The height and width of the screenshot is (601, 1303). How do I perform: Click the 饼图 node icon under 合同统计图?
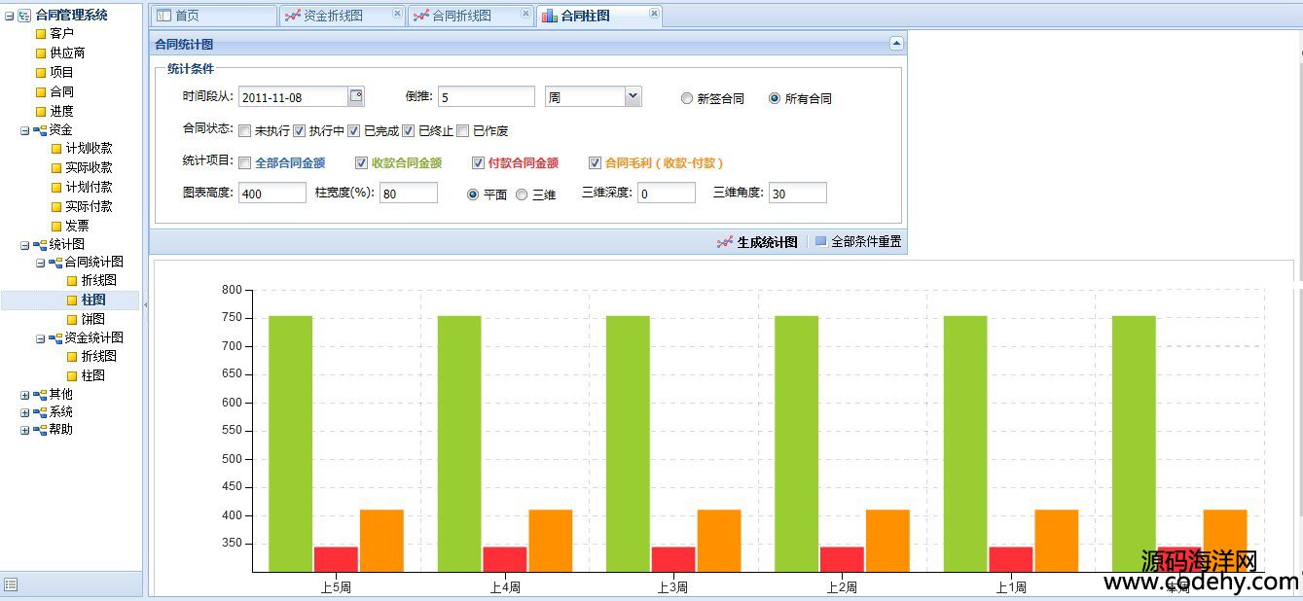[72, 319]
